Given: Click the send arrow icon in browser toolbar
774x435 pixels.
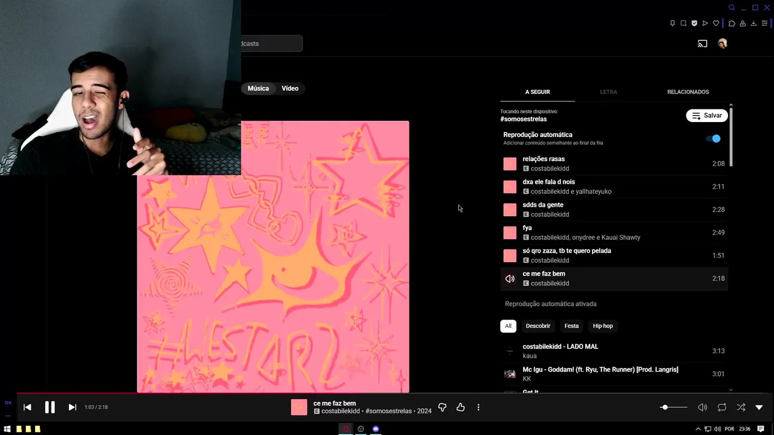Looking at the screenshot, I should tap(705, 24).
